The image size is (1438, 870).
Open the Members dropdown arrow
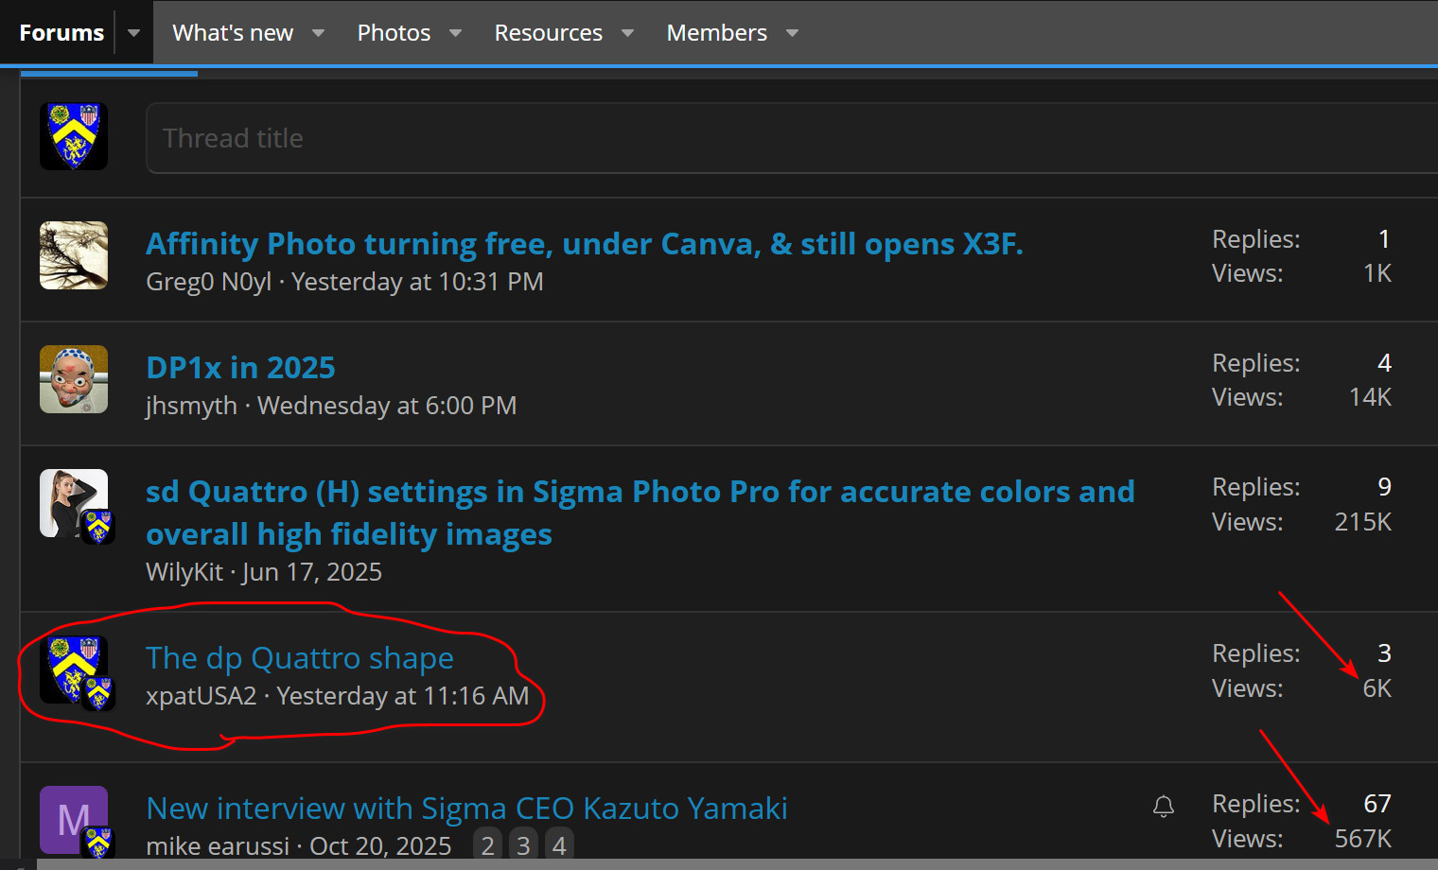(x=793, y=33)
